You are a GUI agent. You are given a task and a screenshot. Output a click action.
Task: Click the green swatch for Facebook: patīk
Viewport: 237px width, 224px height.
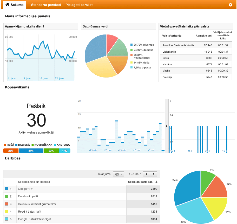6,196
